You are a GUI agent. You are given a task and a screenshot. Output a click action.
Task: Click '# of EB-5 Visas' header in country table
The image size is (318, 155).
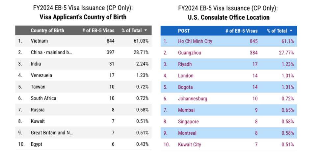(98, 31)
